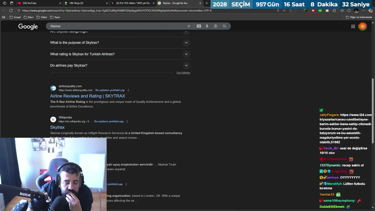Screen dimensions: 375x211
Task: View site information lock icon
Action: click(19, 11)
